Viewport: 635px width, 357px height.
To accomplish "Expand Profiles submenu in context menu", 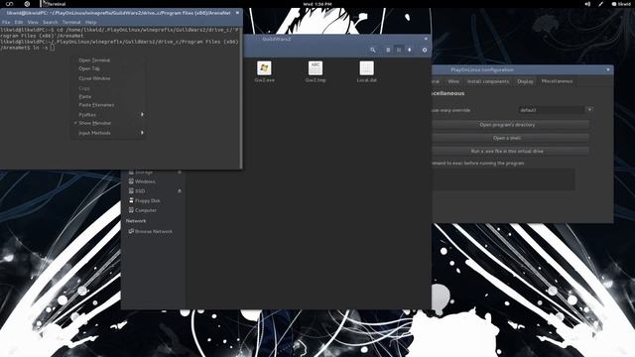I will (108, 115).
